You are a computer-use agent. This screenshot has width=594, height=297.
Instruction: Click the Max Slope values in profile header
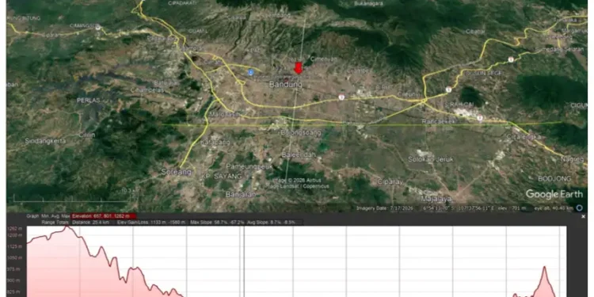point(218,223)
